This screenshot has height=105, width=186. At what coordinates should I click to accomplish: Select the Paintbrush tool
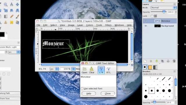tap(17, 16)
